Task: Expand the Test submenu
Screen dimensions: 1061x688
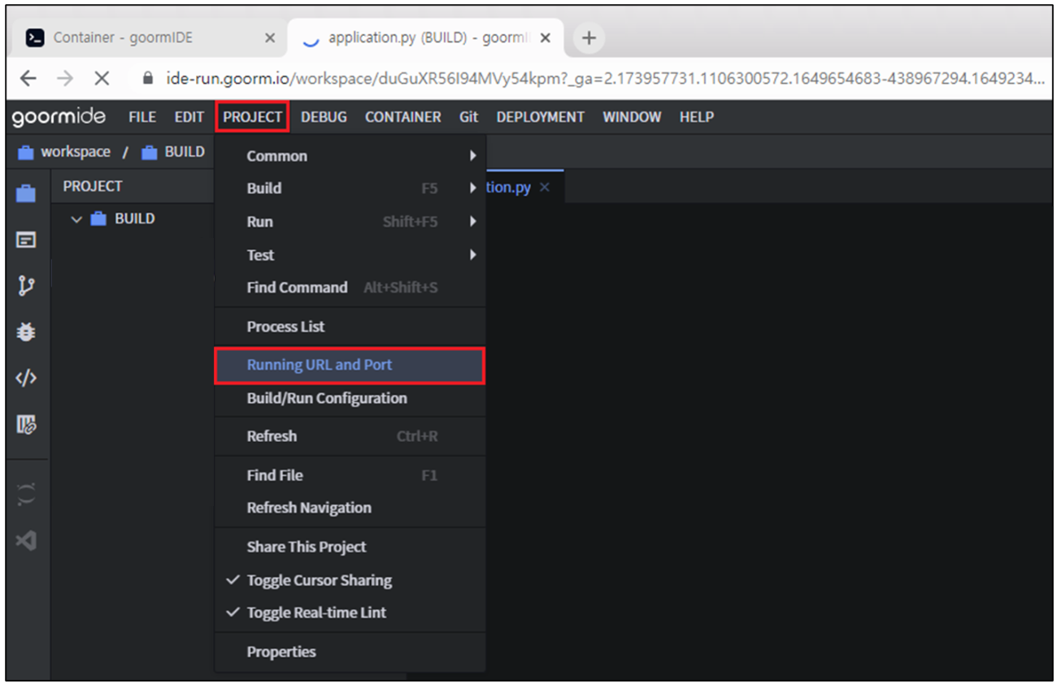Action: [x=350, y=255]
